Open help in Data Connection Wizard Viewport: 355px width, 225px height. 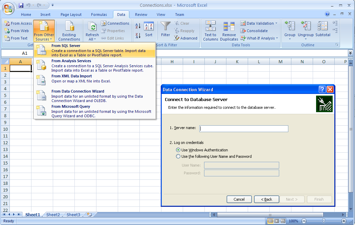pyautogui.click(x=322, y=90)
